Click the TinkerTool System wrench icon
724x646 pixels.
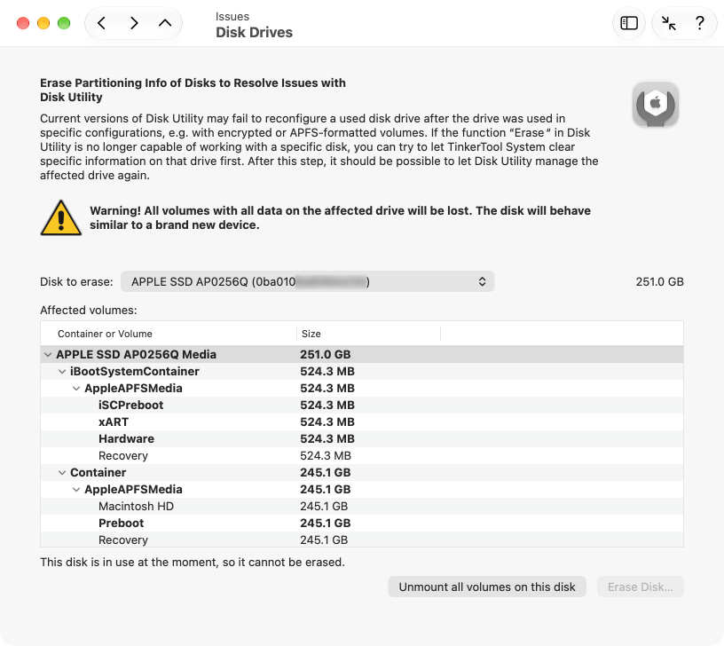655,105
